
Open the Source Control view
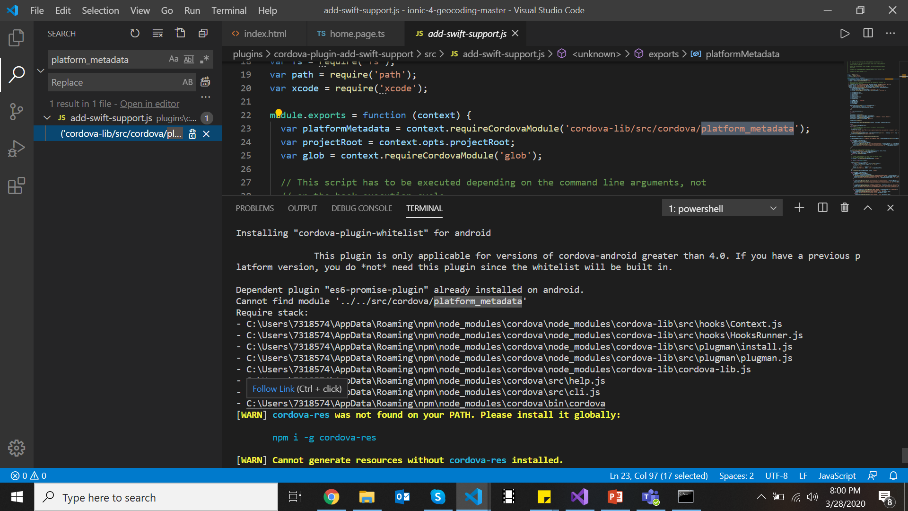click(17, 112)
